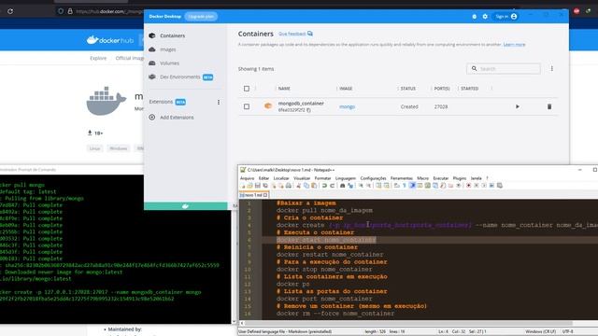
Task: Toggle Notepad++ Word Wrap toolbar icon
Action: click(396, 186)
